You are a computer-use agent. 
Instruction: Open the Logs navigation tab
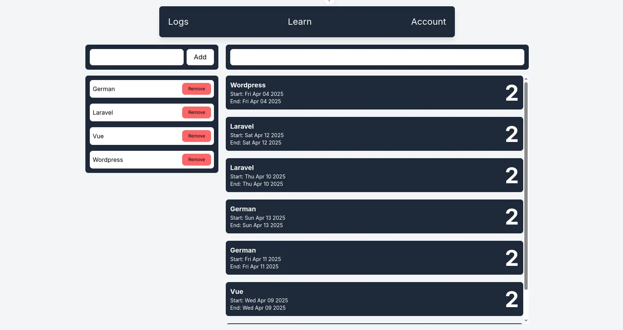(178, 22)
